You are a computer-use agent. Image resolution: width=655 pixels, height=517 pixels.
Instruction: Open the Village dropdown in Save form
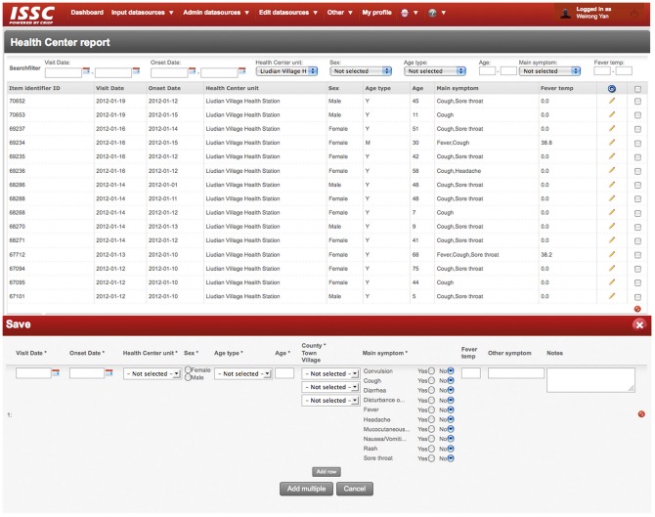pyautogui.click(x=330, y=401)
